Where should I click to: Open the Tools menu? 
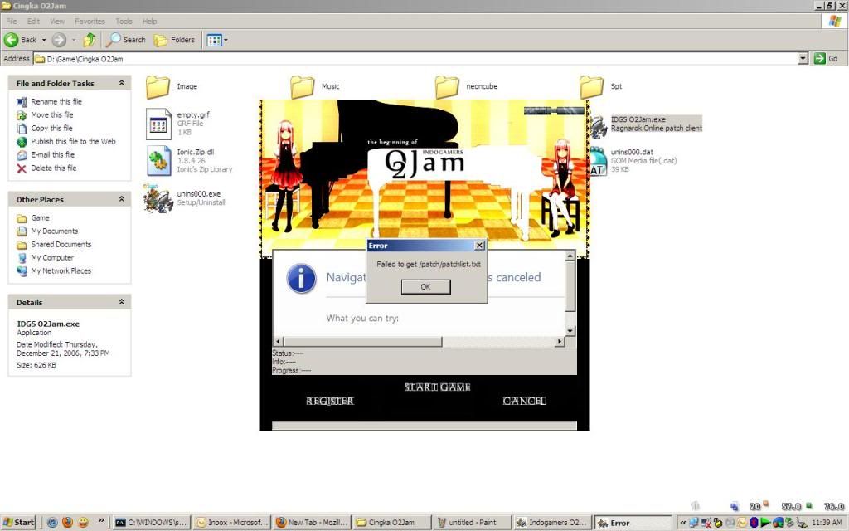[124, 21]
